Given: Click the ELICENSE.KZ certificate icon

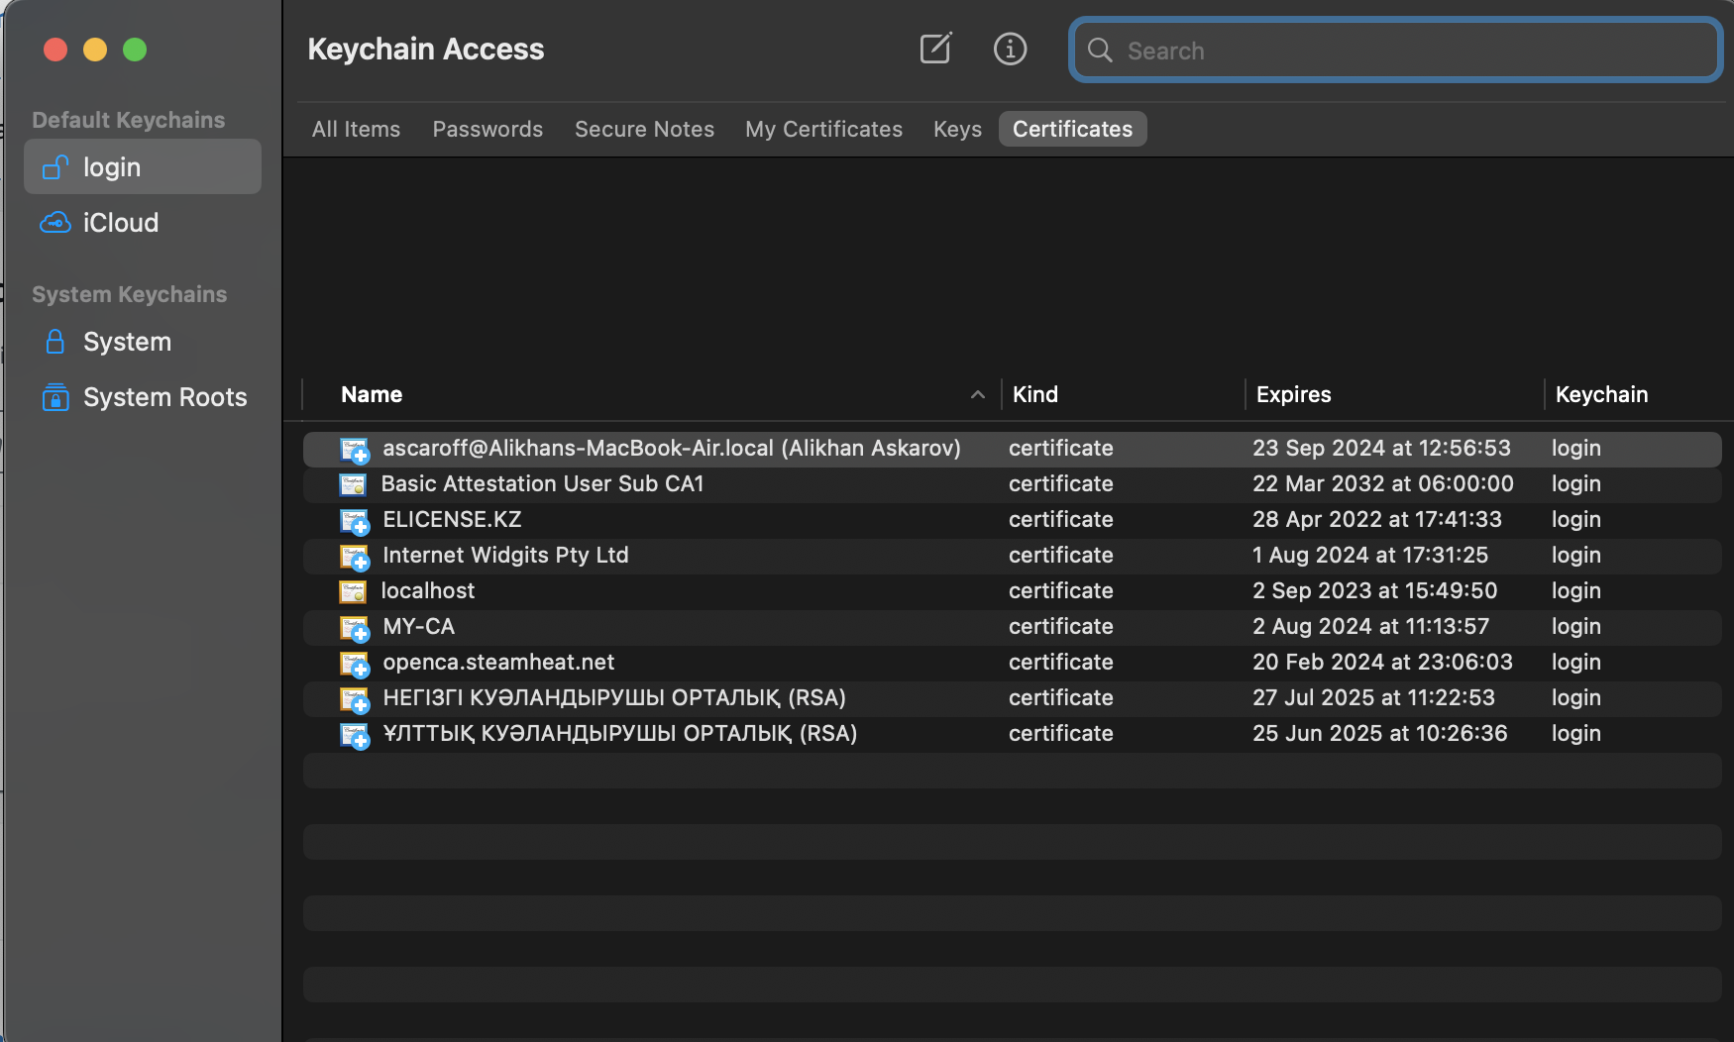Looking at the screenshot, I should click(x=354, y=520).
